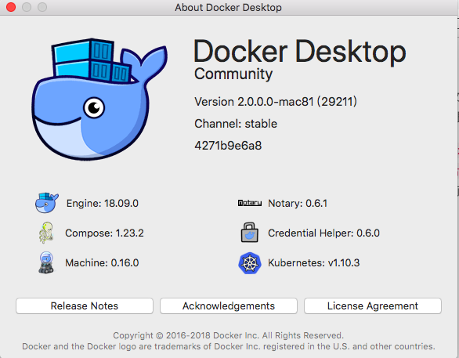
Task: Click the 'Engine: 18.09.0' text
Action: pyautogui.click(x=103, y=203)
